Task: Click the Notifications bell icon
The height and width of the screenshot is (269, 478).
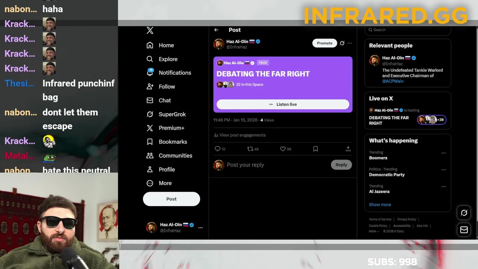Action: (150, 72)
